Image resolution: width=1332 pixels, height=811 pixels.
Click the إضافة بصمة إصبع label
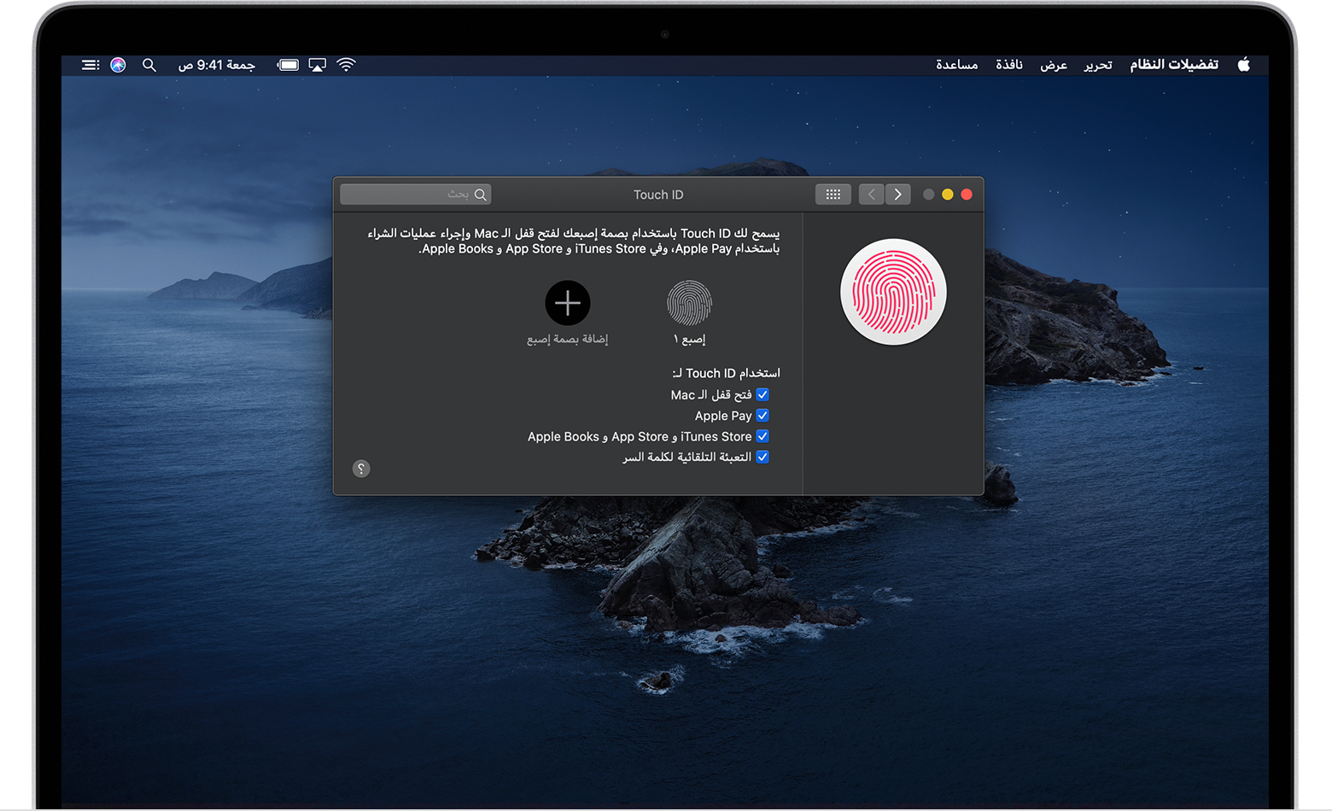point(567,339)
